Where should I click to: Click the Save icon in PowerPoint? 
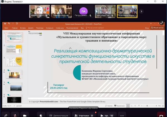(5, 24)
